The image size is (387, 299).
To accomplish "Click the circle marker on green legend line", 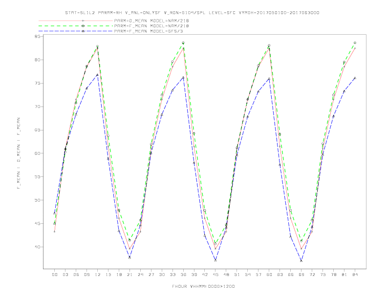I will [x=83, y=26].
